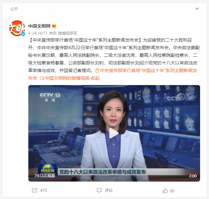Click the 公开 visibility label

(x=14, y=9)
